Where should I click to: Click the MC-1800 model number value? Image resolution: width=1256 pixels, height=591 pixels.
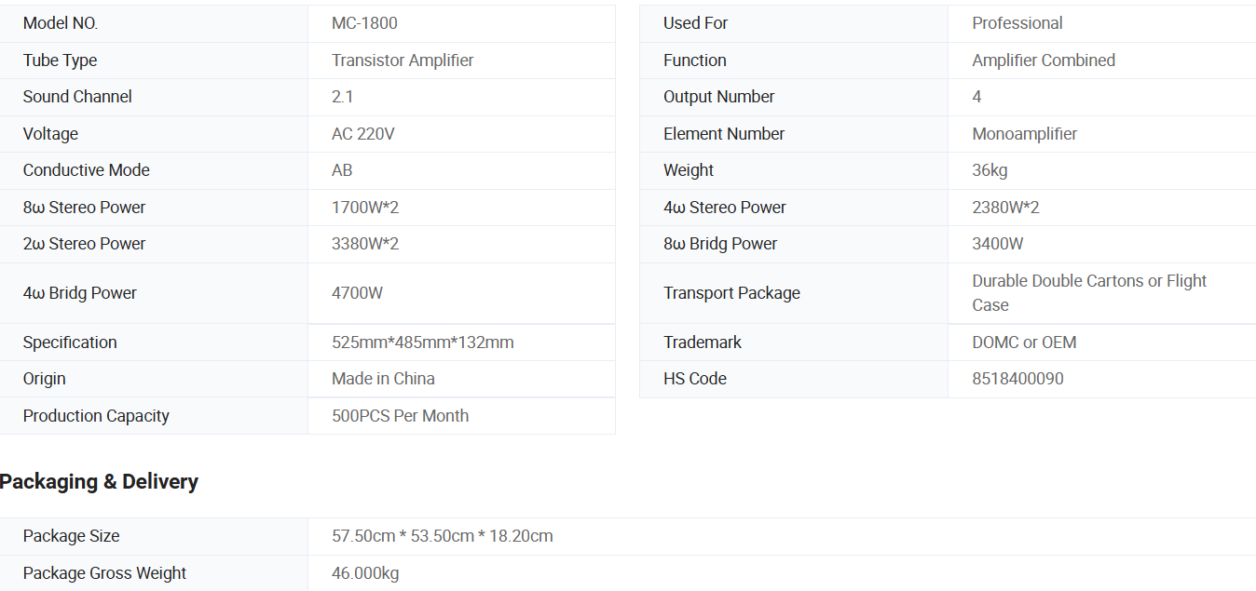point(364,23)
